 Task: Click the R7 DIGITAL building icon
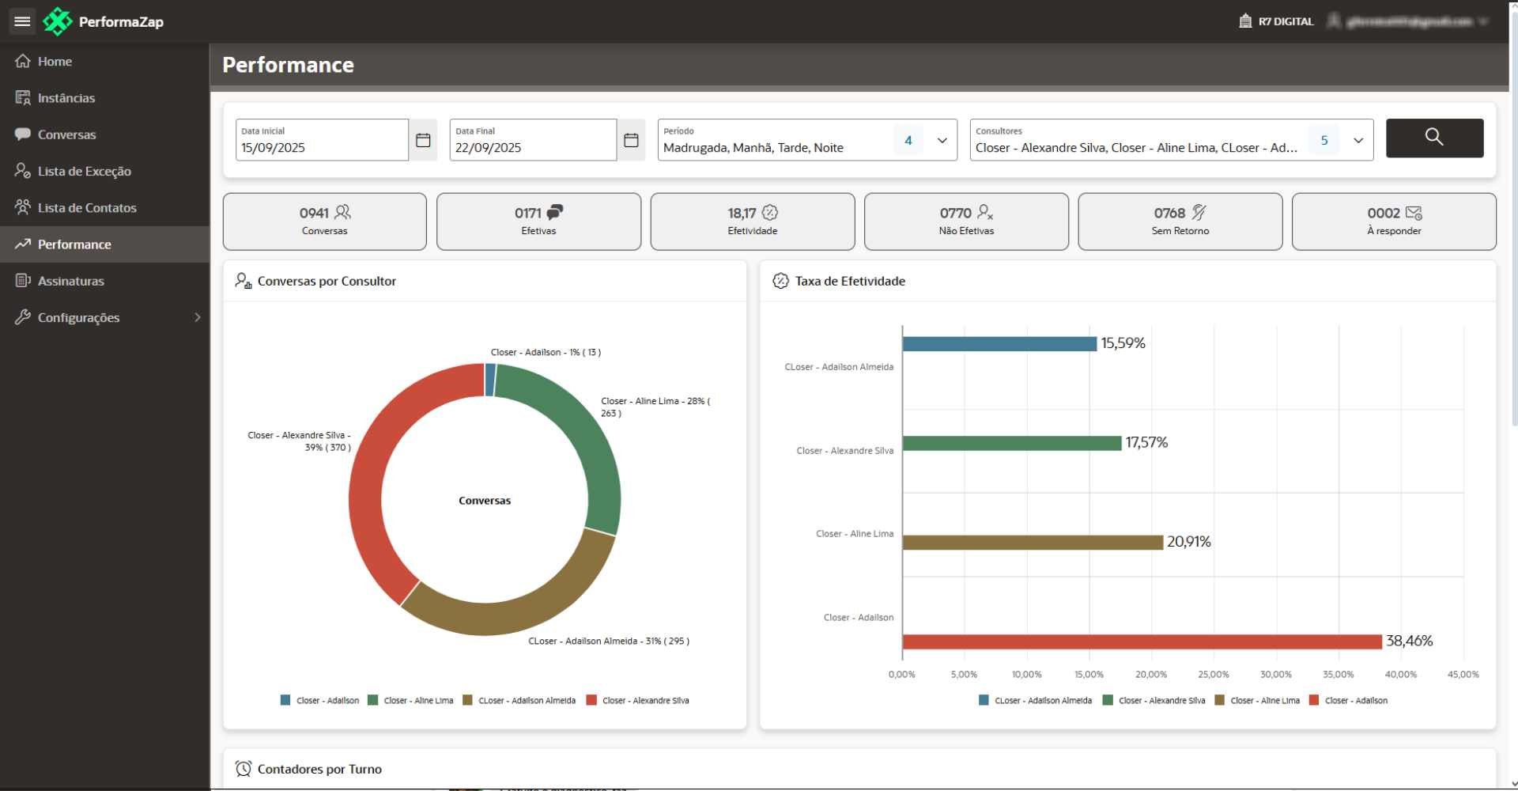1245,21
